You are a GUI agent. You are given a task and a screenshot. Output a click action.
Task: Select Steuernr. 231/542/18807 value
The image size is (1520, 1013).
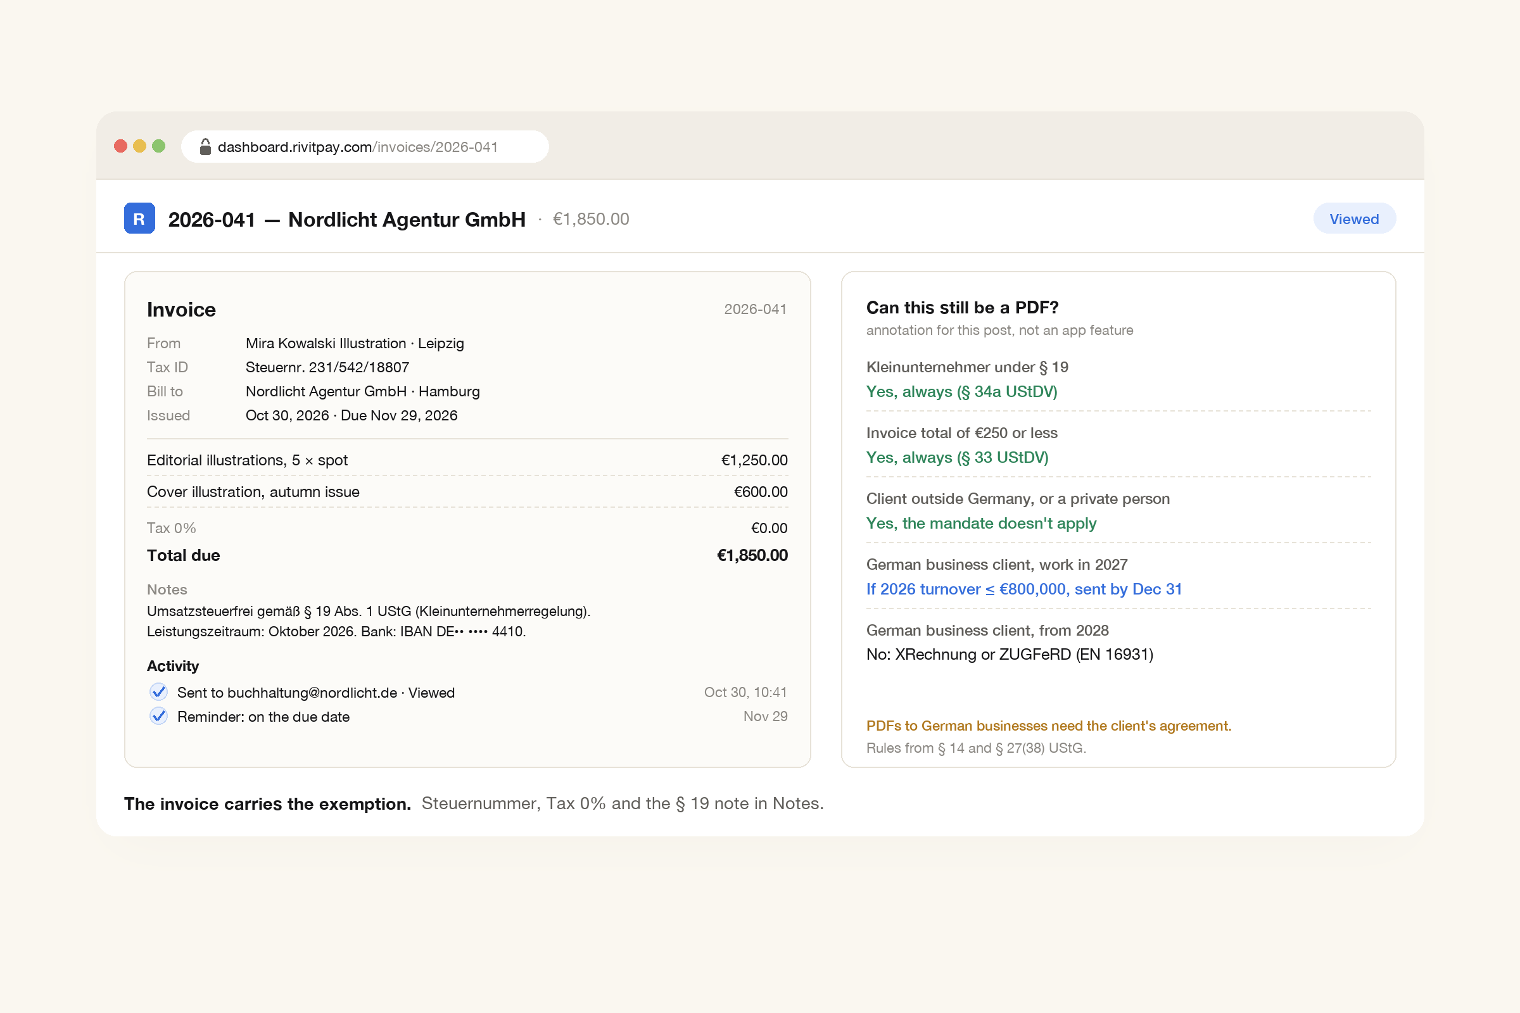coord(327,367)
